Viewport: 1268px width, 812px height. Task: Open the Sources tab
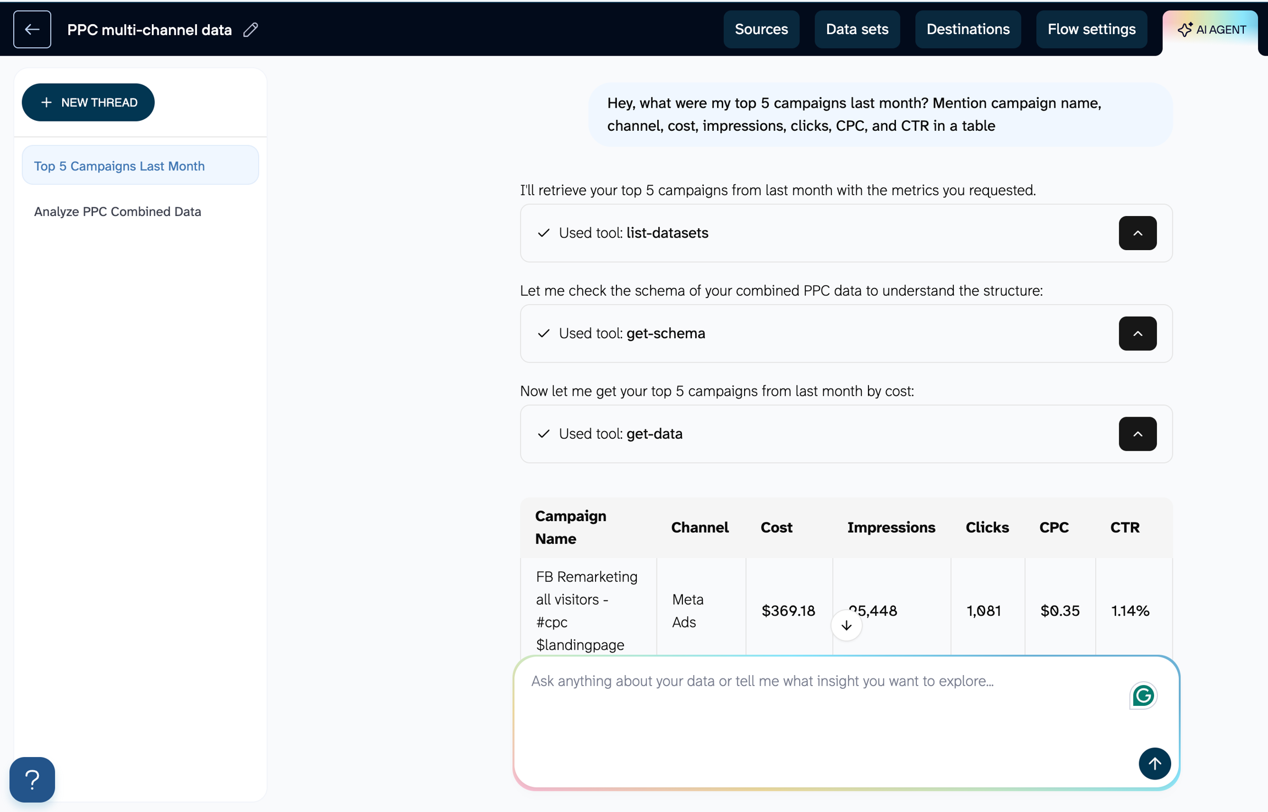(761, 30)
